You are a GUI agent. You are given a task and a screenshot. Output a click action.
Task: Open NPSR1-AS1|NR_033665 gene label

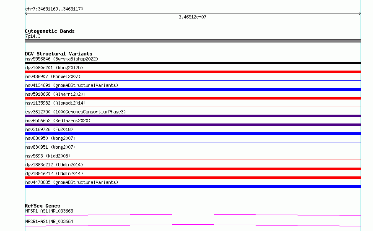[49, 211]
